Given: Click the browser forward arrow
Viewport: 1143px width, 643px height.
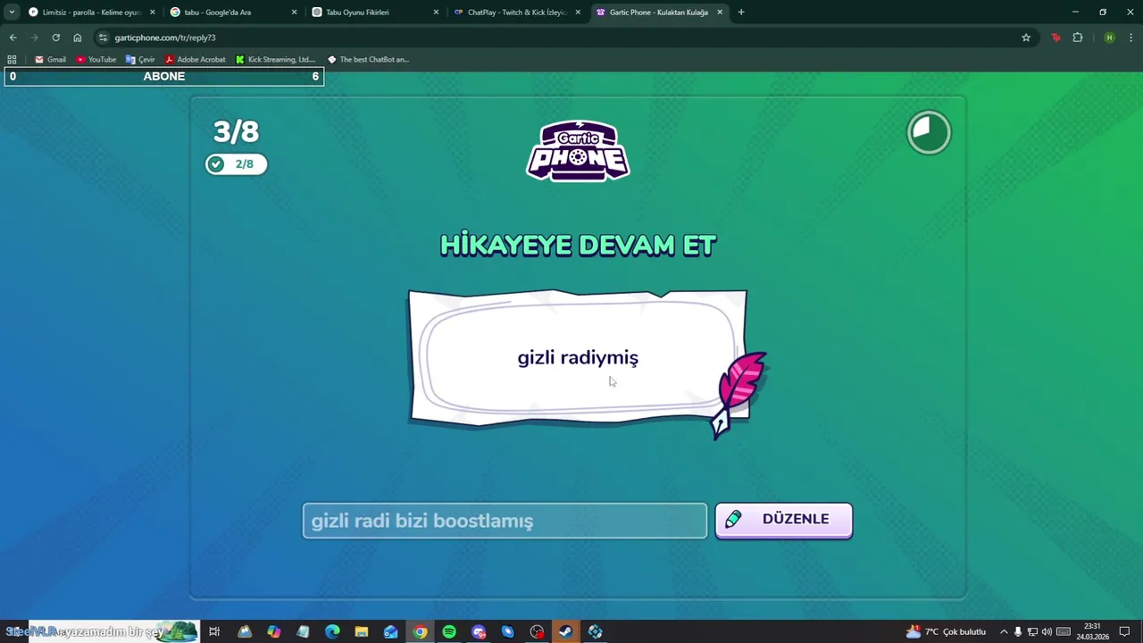Looking at the screenshot, I should coord(34,38).
